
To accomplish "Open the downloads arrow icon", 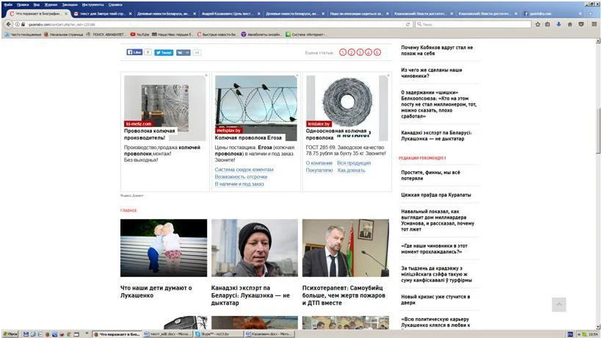I will pos(559,24).
